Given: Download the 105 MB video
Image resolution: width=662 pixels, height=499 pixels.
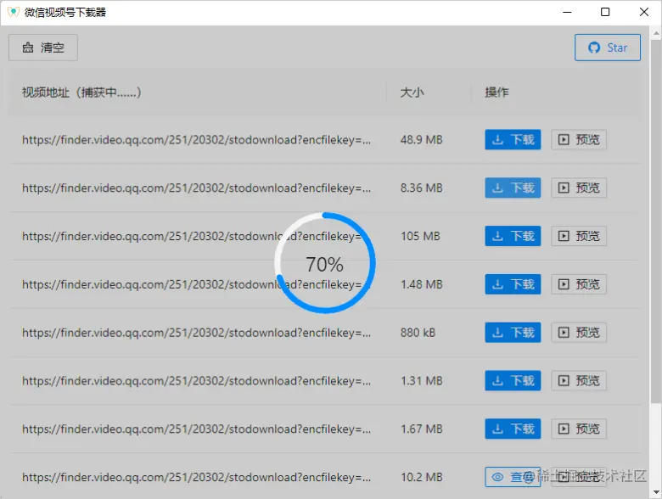Looking at the screenshot, I should 513,236.
